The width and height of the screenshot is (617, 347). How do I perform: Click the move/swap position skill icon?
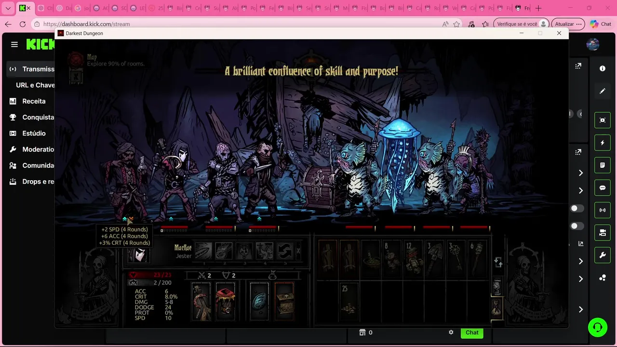(284, 251)
